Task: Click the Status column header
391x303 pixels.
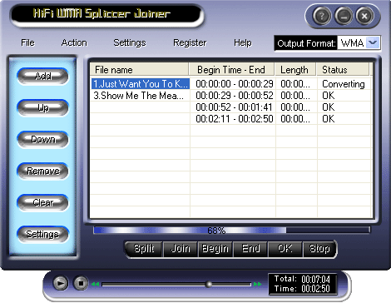Action: (x=343, y=70)
